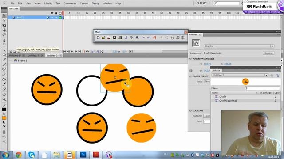Select the Eraser tool
This screenshot has height=159, width=284.
tap(4, 89)
